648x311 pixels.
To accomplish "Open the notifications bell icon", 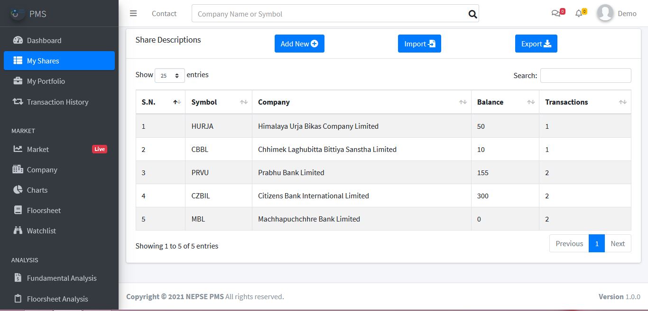I will pos(579,14).
